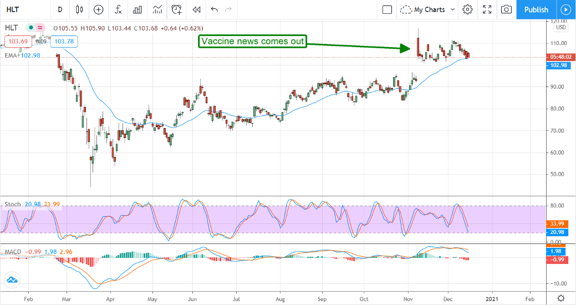
Task: Create an alert with alarm clock icon
Action: (177, 9)
